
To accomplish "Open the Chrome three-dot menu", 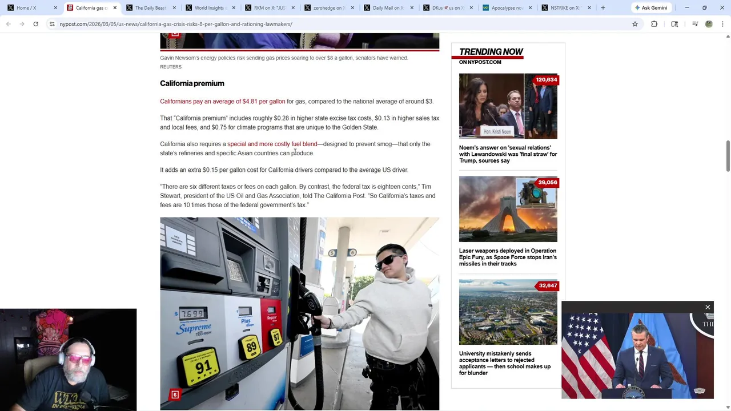I will 722,24.
